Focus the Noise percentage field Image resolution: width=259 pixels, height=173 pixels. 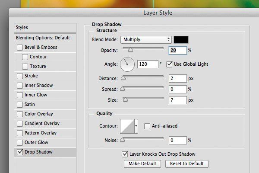click(x=178, y=141)
